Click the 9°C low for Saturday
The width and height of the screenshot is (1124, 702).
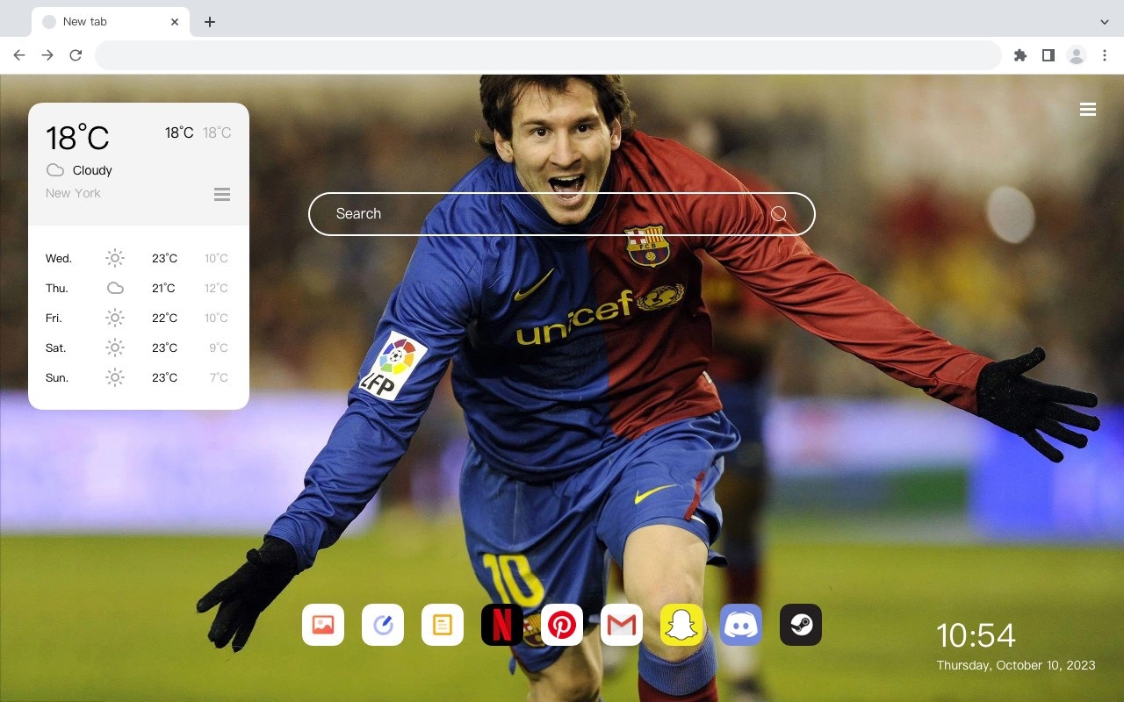coord(219,347)
